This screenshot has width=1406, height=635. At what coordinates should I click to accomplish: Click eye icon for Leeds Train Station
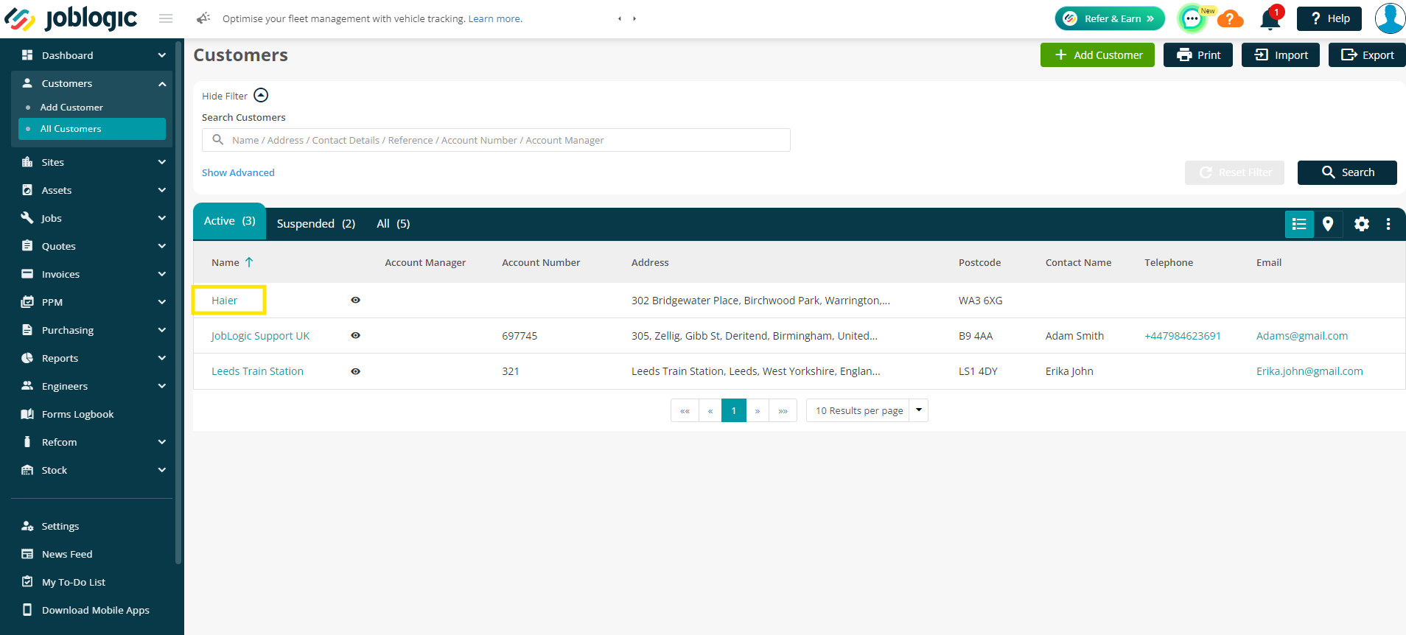tap(355, 371)
